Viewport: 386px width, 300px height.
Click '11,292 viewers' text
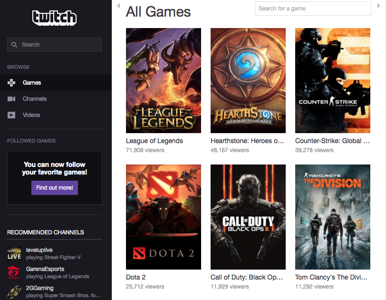pos(314,287)
